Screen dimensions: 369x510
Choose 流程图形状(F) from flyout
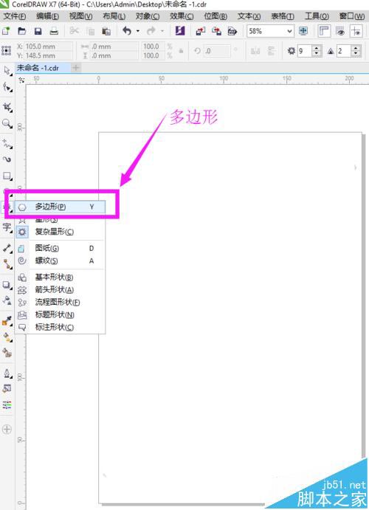(61, 302)
